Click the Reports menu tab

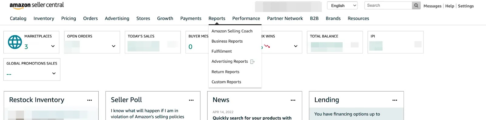point(217,18)
